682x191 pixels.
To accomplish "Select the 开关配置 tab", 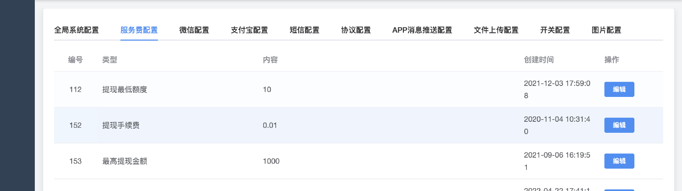I will (555, 30).
